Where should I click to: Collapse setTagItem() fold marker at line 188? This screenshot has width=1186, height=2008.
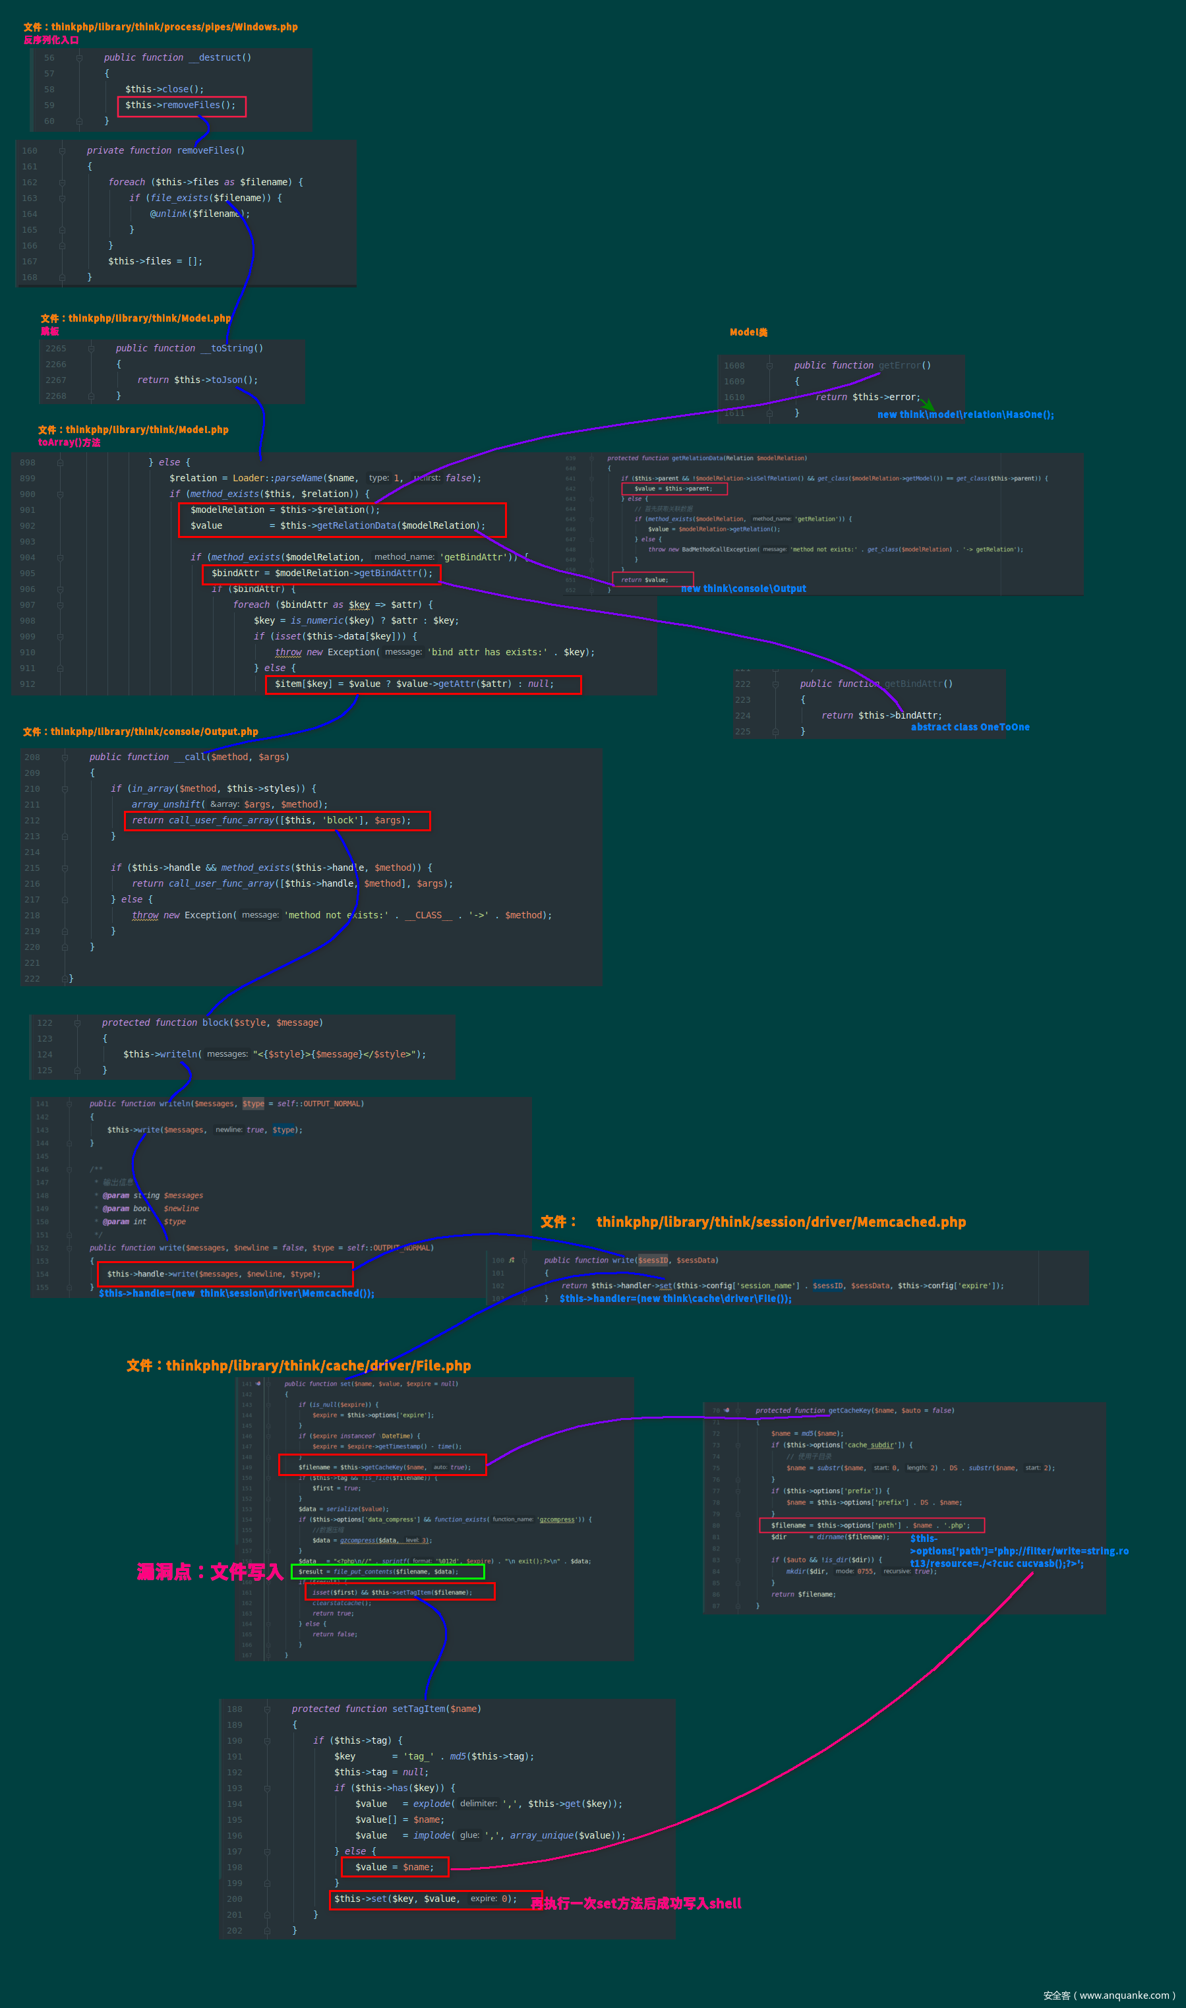(x=267, y=1709)
